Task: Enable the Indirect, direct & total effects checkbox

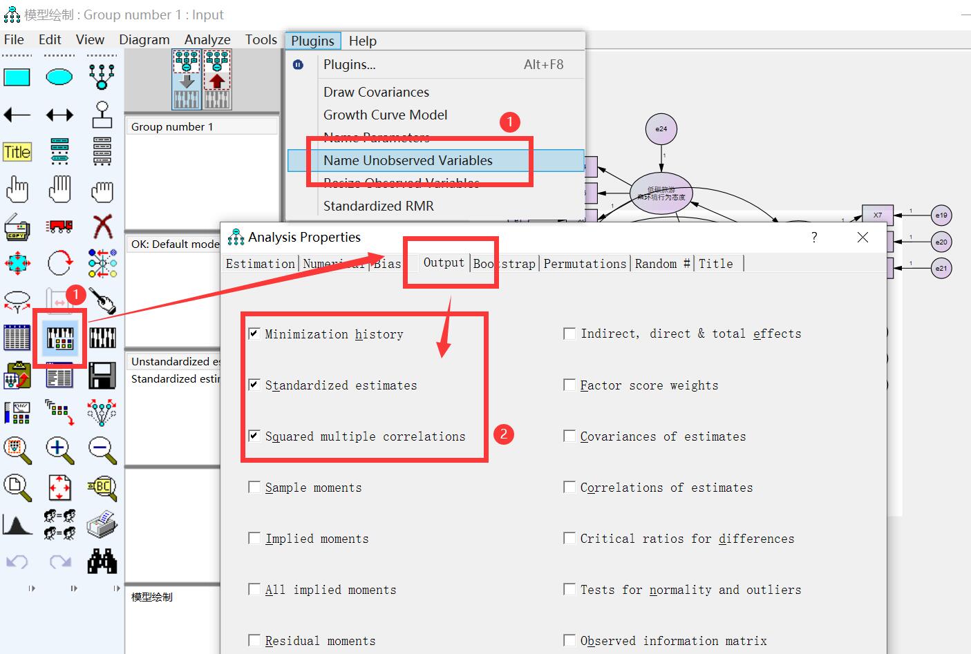Action: click(569, 333)
